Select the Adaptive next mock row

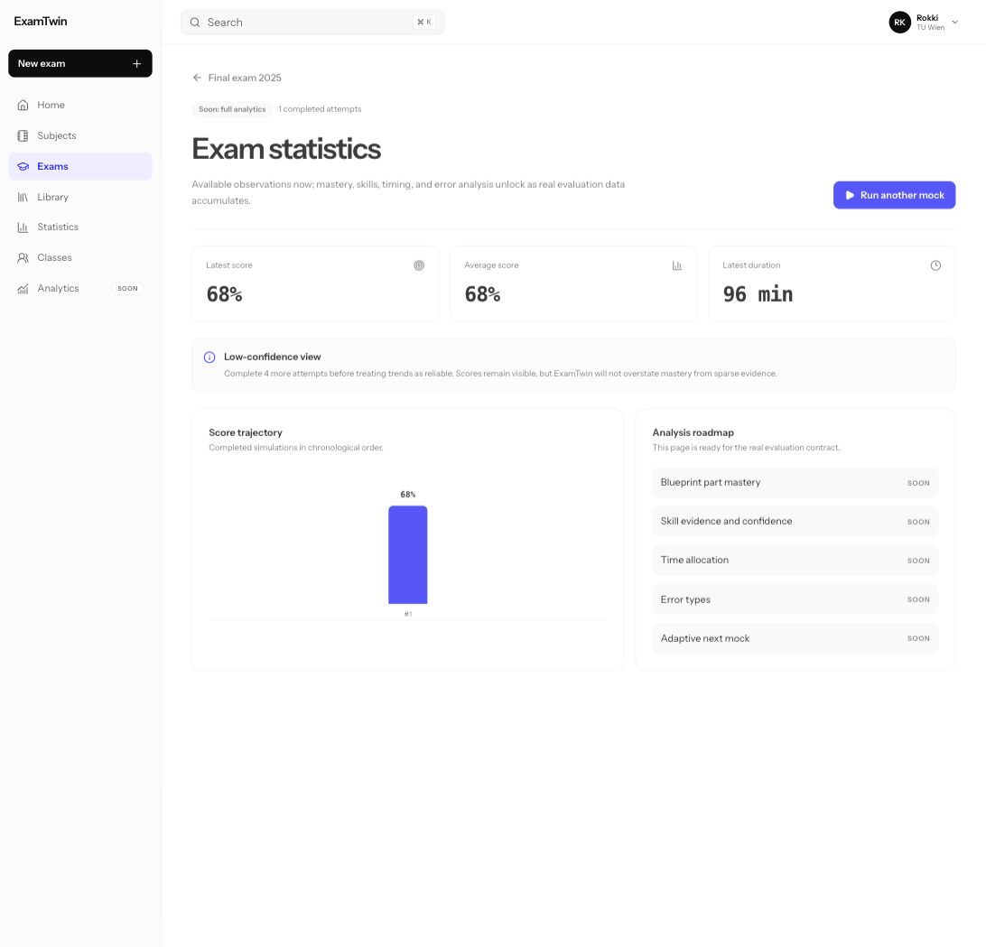coord(795,638)
